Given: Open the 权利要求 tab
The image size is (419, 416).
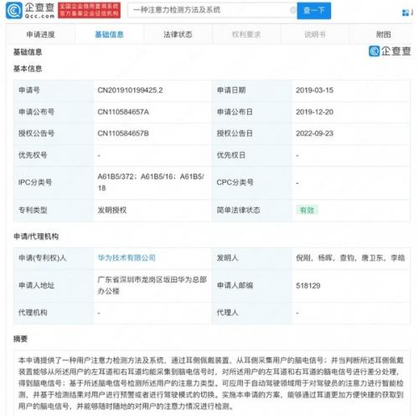Looking at the screenshot, I should 246,34.
